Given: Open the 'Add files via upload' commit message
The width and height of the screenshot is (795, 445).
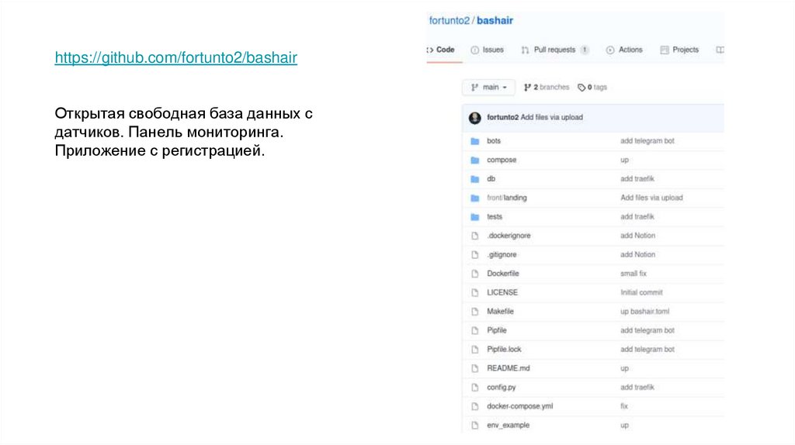Looking at the screenshot, I should pos(551,118).
